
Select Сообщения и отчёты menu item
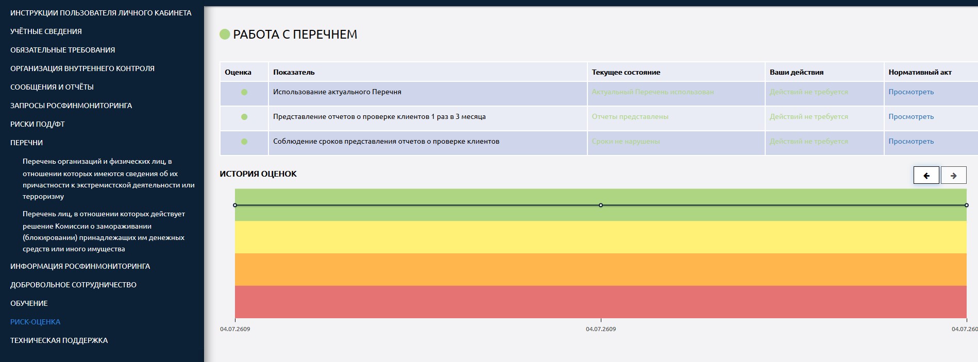click(52, 87)
